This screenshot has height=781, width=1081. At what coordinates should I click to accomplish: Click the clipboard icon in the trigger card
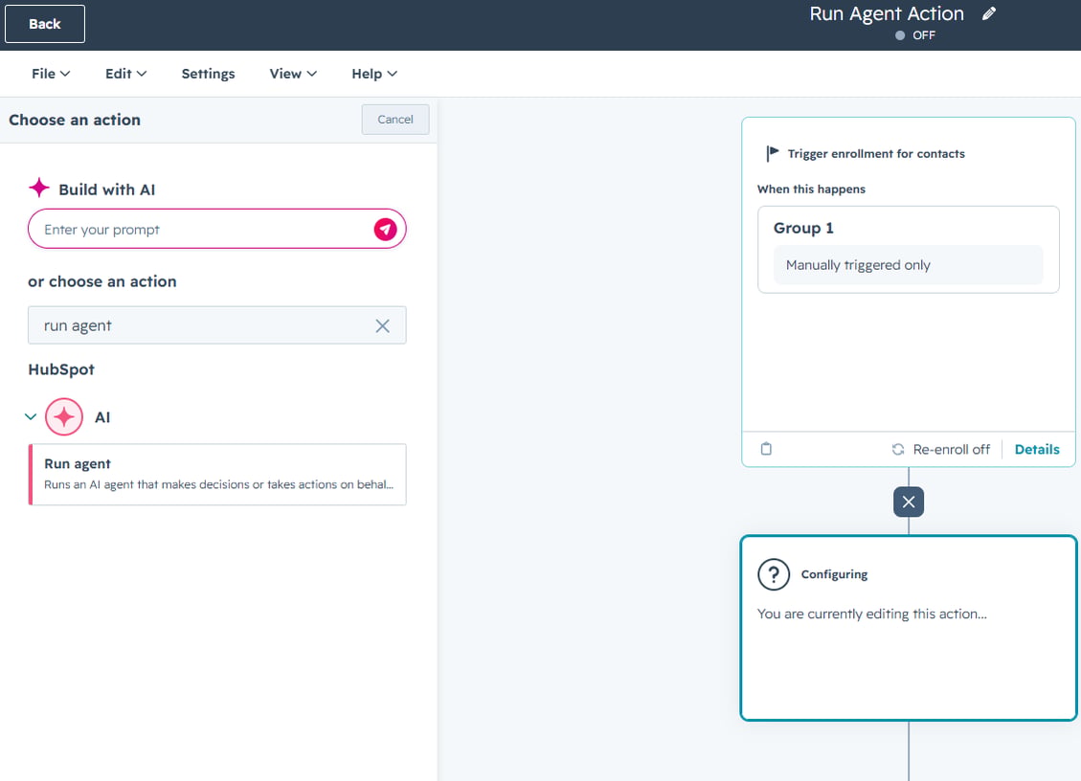766,449
